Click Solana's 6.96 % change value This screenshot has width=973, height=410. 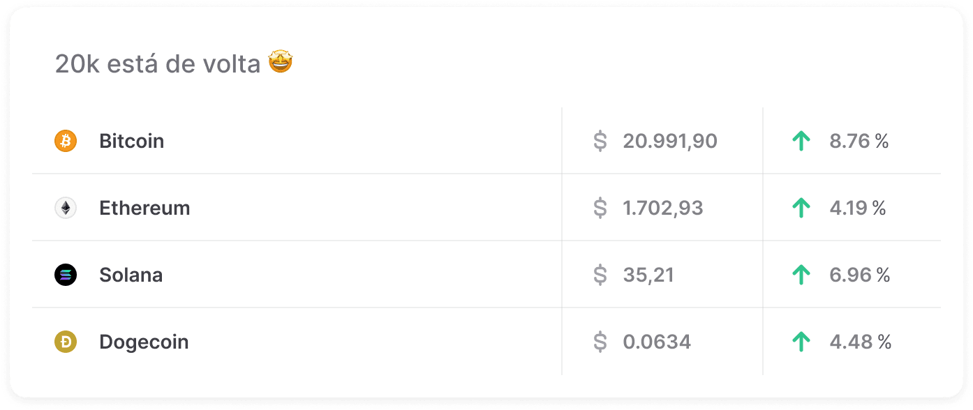[x=859, y=275]
